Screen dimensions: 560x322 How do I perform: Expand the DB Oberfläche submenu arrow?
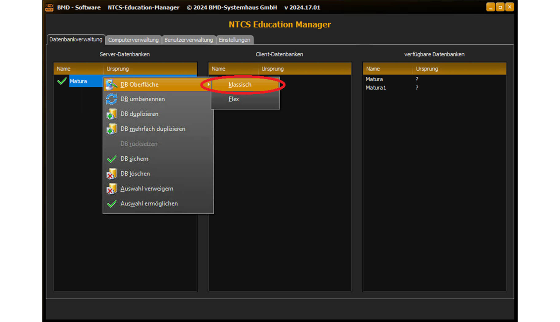coord(208,84)
